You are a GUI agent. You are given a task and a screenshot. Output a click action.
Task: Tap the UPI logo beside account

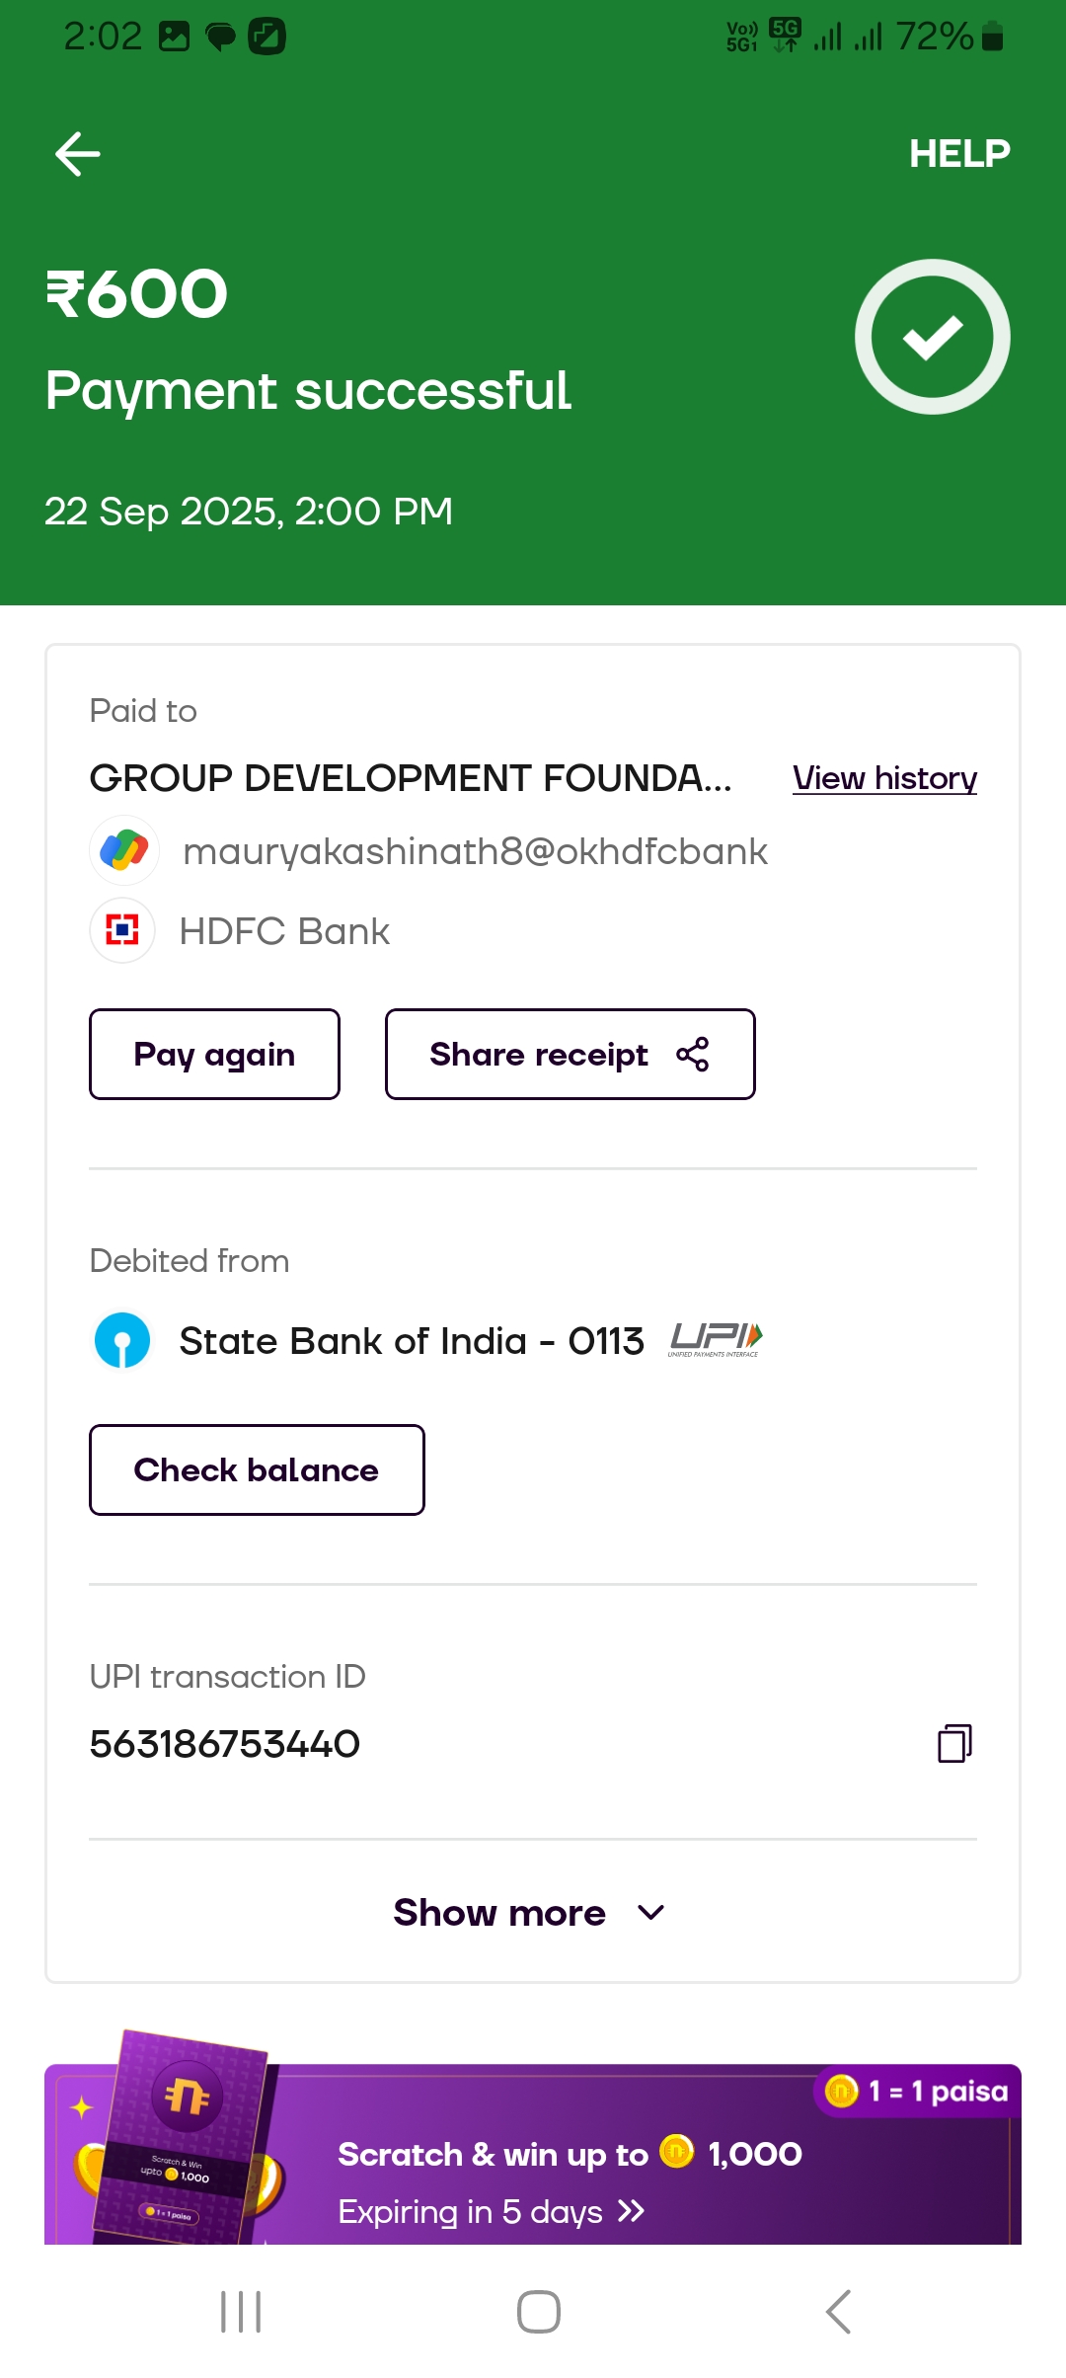point(716,1340)
